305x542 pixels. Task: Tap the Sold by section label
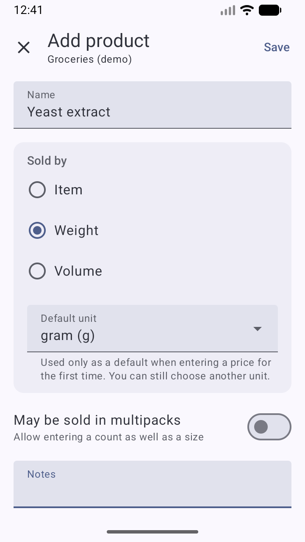[47, 161]
